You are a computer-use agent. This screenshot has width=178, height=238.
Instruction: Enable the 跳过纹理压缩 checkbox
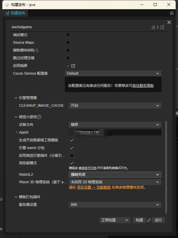coord(68,58)
